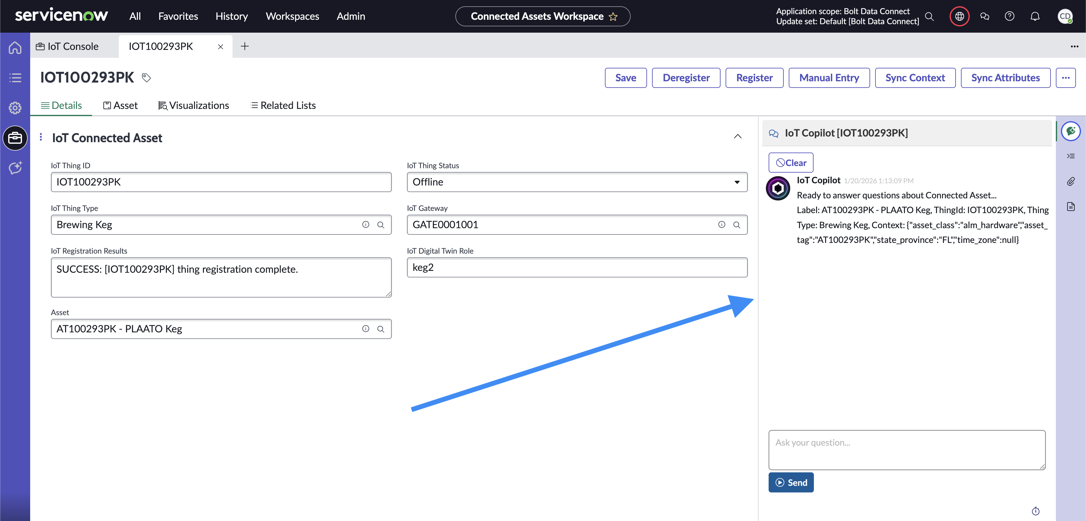Click the Deregister button

(x=686, y=78)
